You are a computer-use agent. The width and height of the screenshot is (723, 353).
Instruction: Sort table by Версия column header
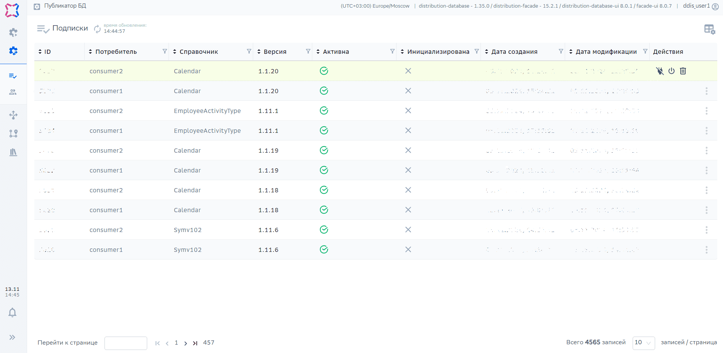[275, 52]
